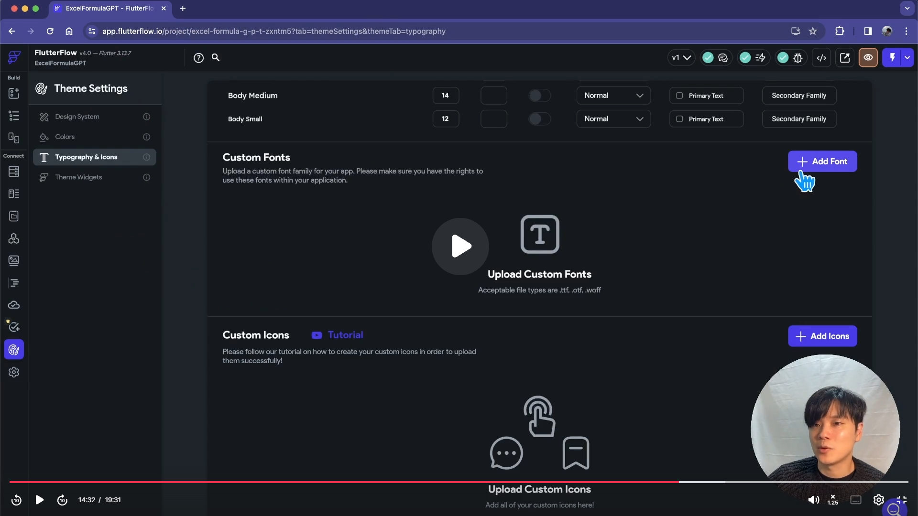Screen dimensions: 918x516
Task: Open the Widget Tree sidebar icon
Action: [14, 116]
